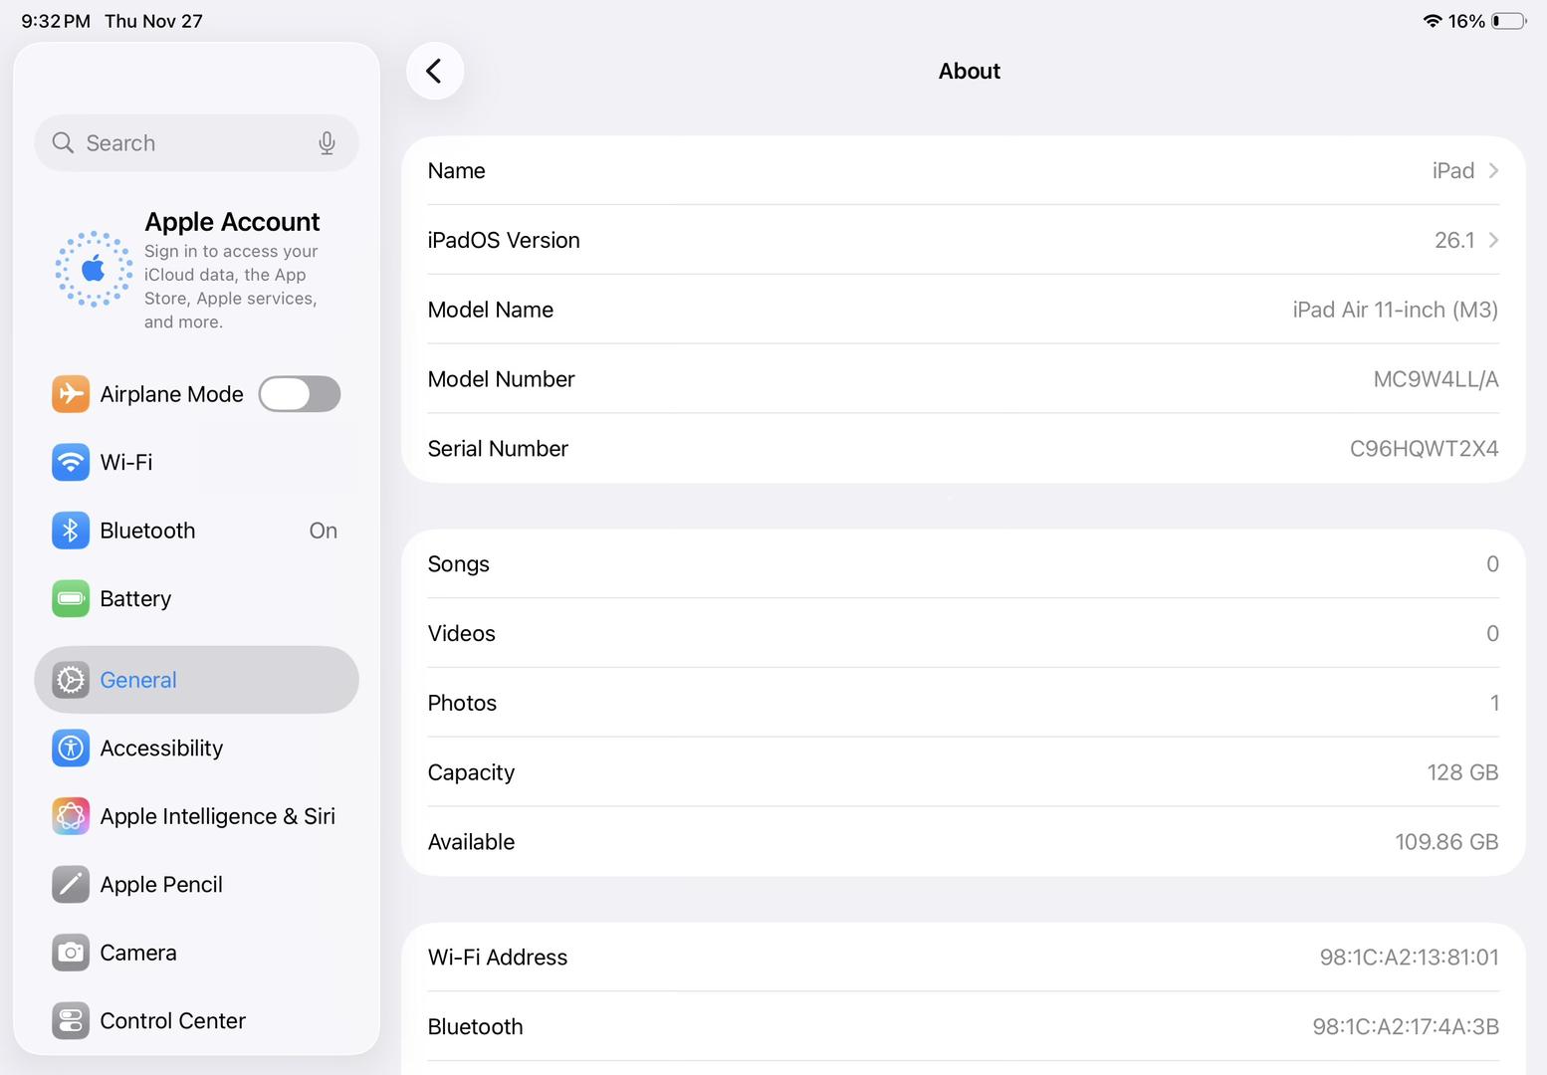1547x1075 pixels.
Task: Tap the green Battery icon
Action: pos(71,598)
